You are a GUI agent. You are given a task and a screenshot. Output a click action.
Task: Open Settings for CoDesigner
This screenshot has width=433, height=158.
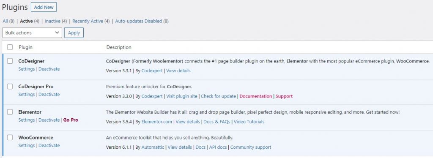(27, 69)
